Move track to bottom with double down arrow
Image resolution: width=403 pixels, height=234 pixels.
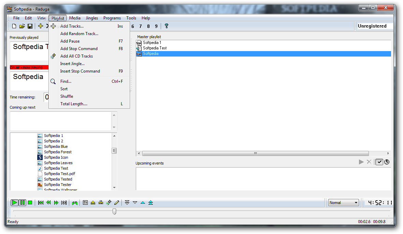tap(127, 203)
